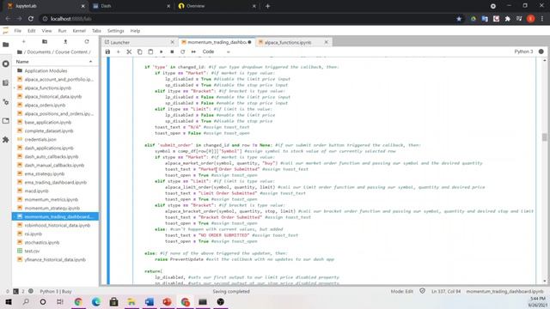550x309 pixels.
Task: Open a new browser tab
Action: [267, 6]
